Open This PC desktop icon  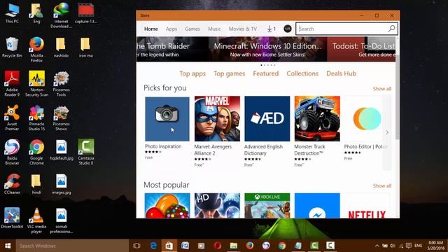point(12,13)
